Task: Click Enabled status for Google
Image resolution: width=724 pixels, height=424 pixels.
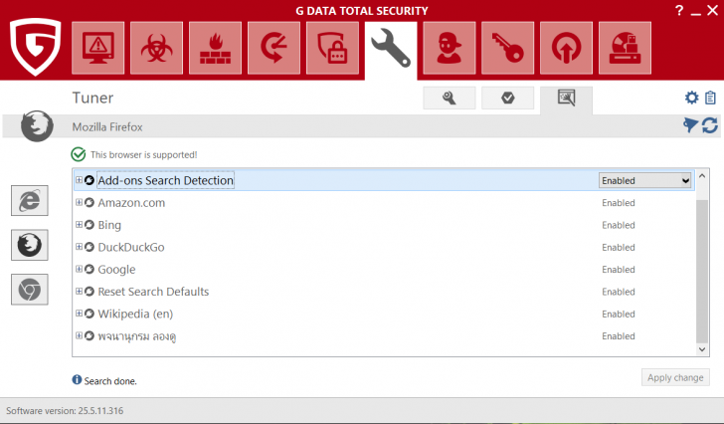Action: click(x=619, y=270)
